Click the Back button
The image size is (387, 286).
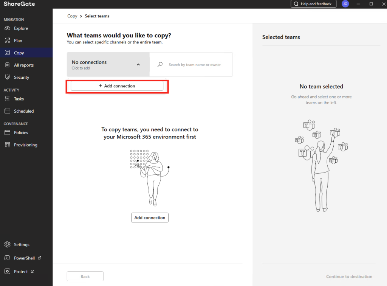pos(85,277)
